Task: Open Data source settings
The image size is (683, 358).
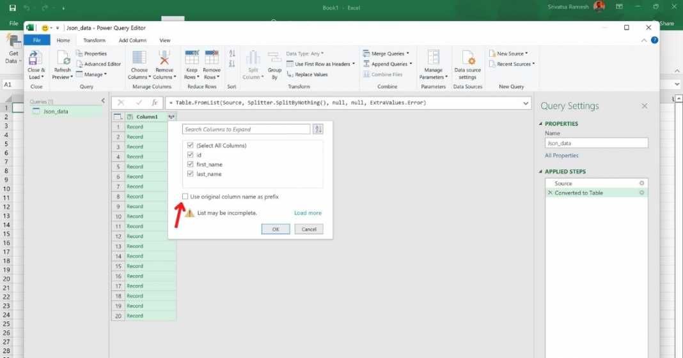Action: 467,64
